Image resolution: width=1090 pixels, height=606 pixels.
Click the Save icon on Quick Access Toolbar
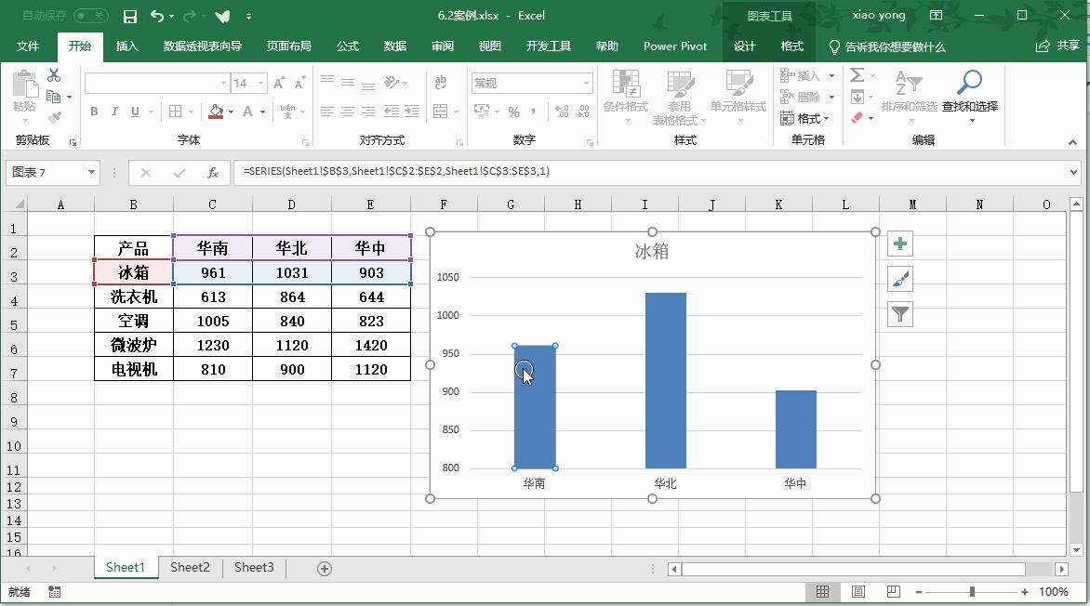(129, 16)
